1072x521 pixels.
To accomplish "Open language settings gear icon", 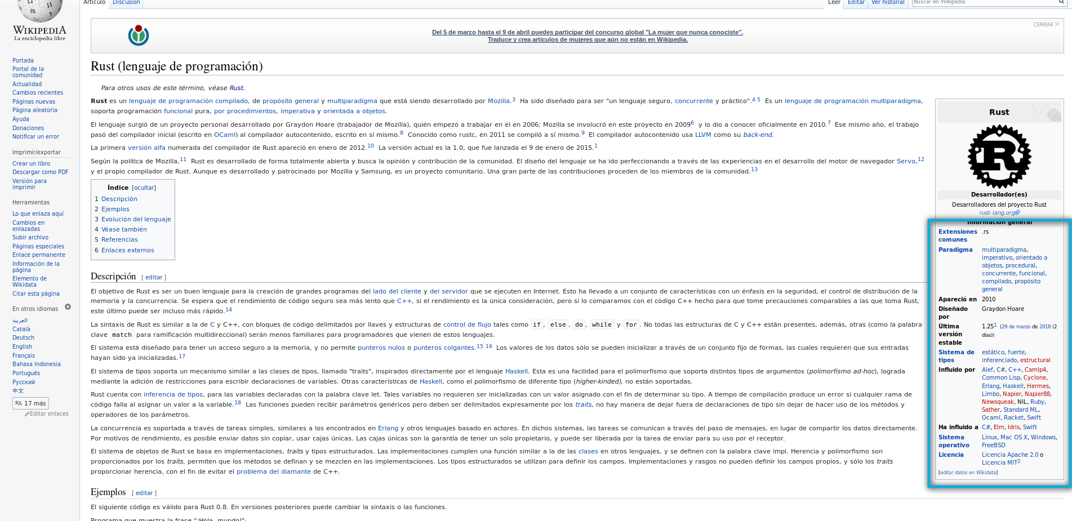I will (68, 307).
